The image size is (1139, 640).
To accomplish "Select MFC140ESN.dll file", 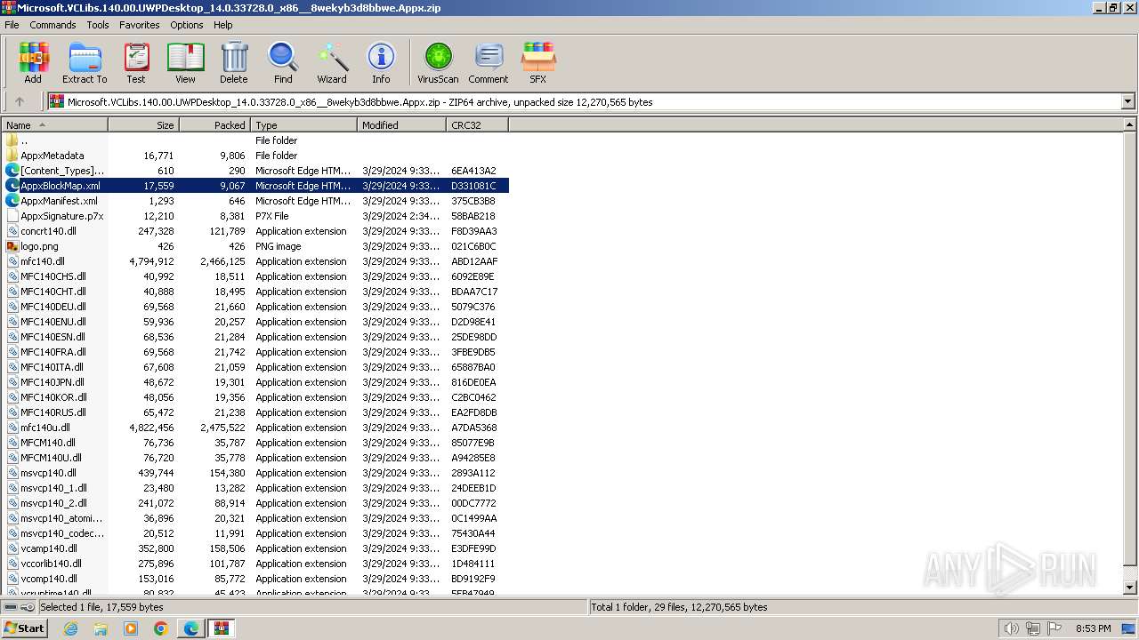I will pos(256,337).
